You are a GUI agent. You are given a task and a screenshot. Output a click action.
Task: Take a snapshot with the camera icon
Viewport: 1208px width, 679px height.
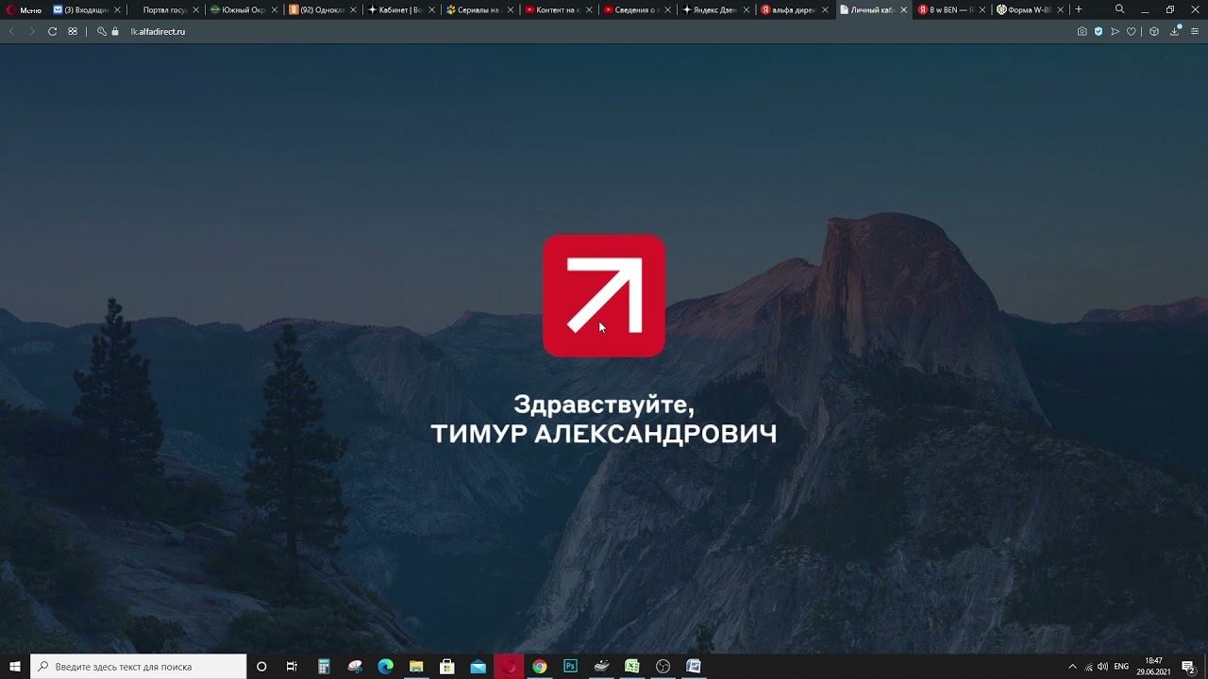pos(1082,31)
